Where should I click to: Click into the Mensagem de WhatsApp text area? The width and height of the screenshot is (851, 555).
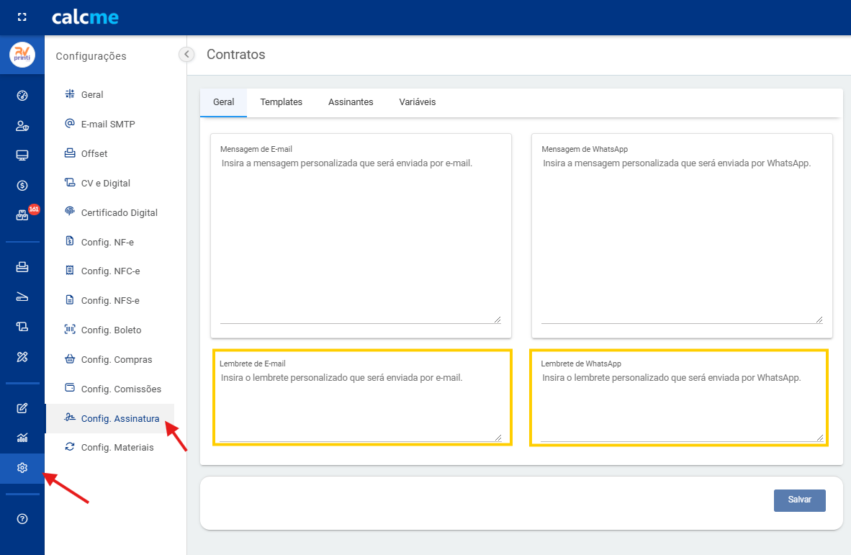point(682,240)
